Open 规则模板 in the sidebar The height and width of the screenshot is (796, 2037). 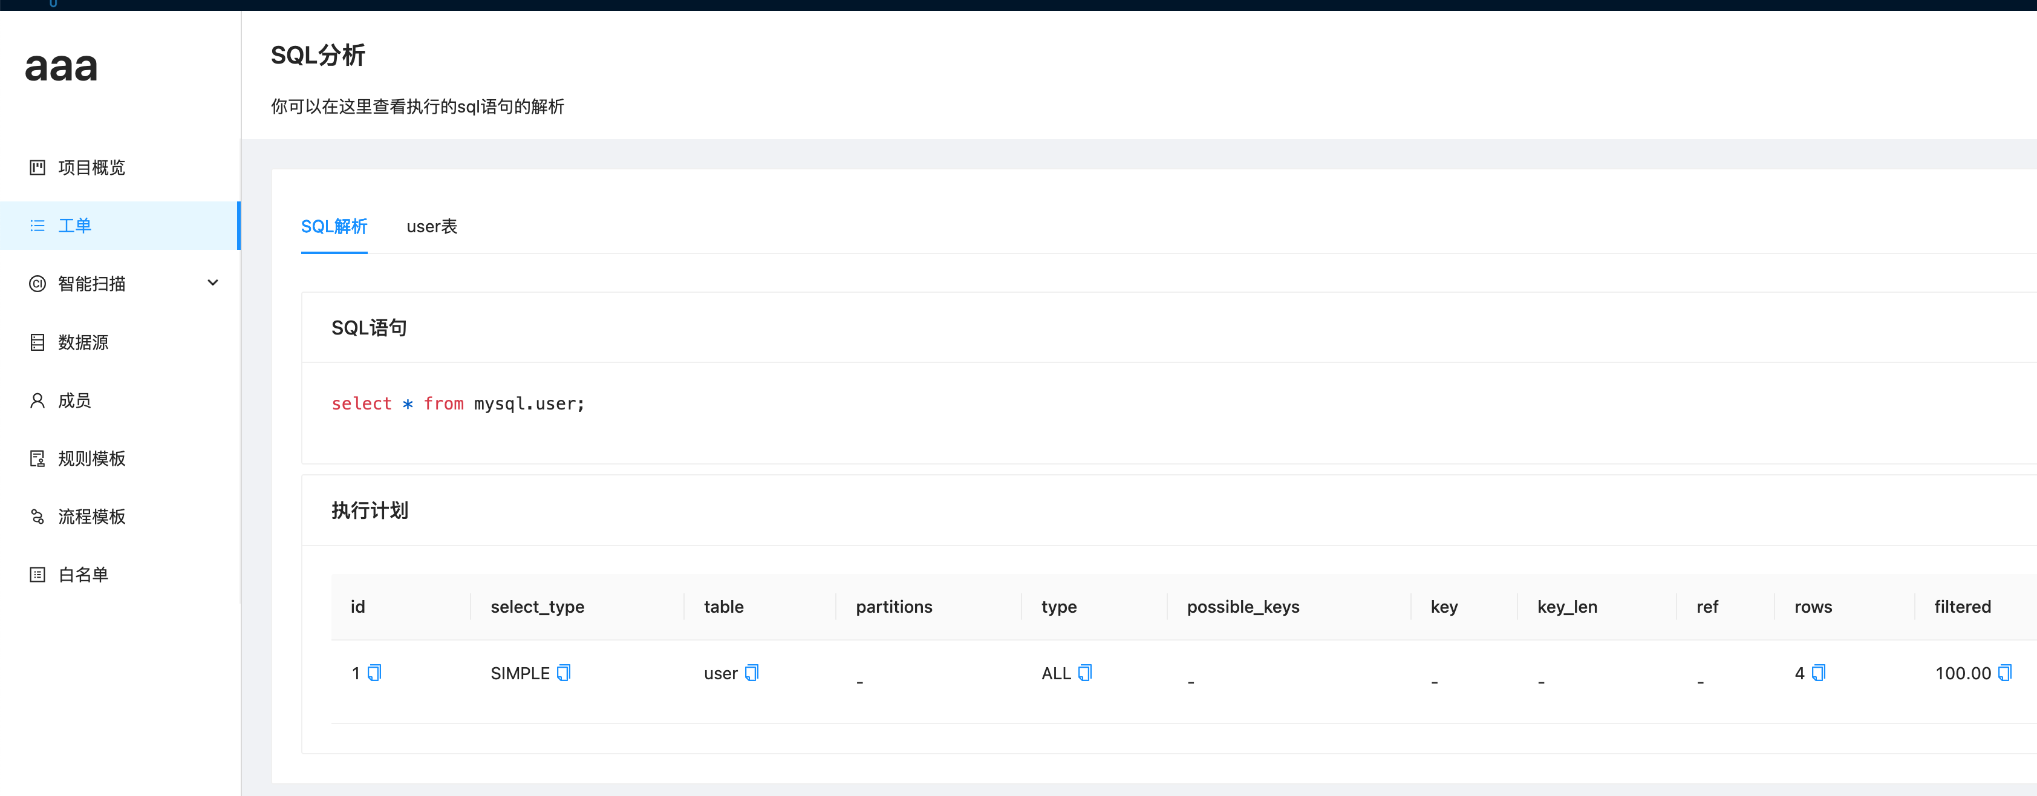coord(120,458)
